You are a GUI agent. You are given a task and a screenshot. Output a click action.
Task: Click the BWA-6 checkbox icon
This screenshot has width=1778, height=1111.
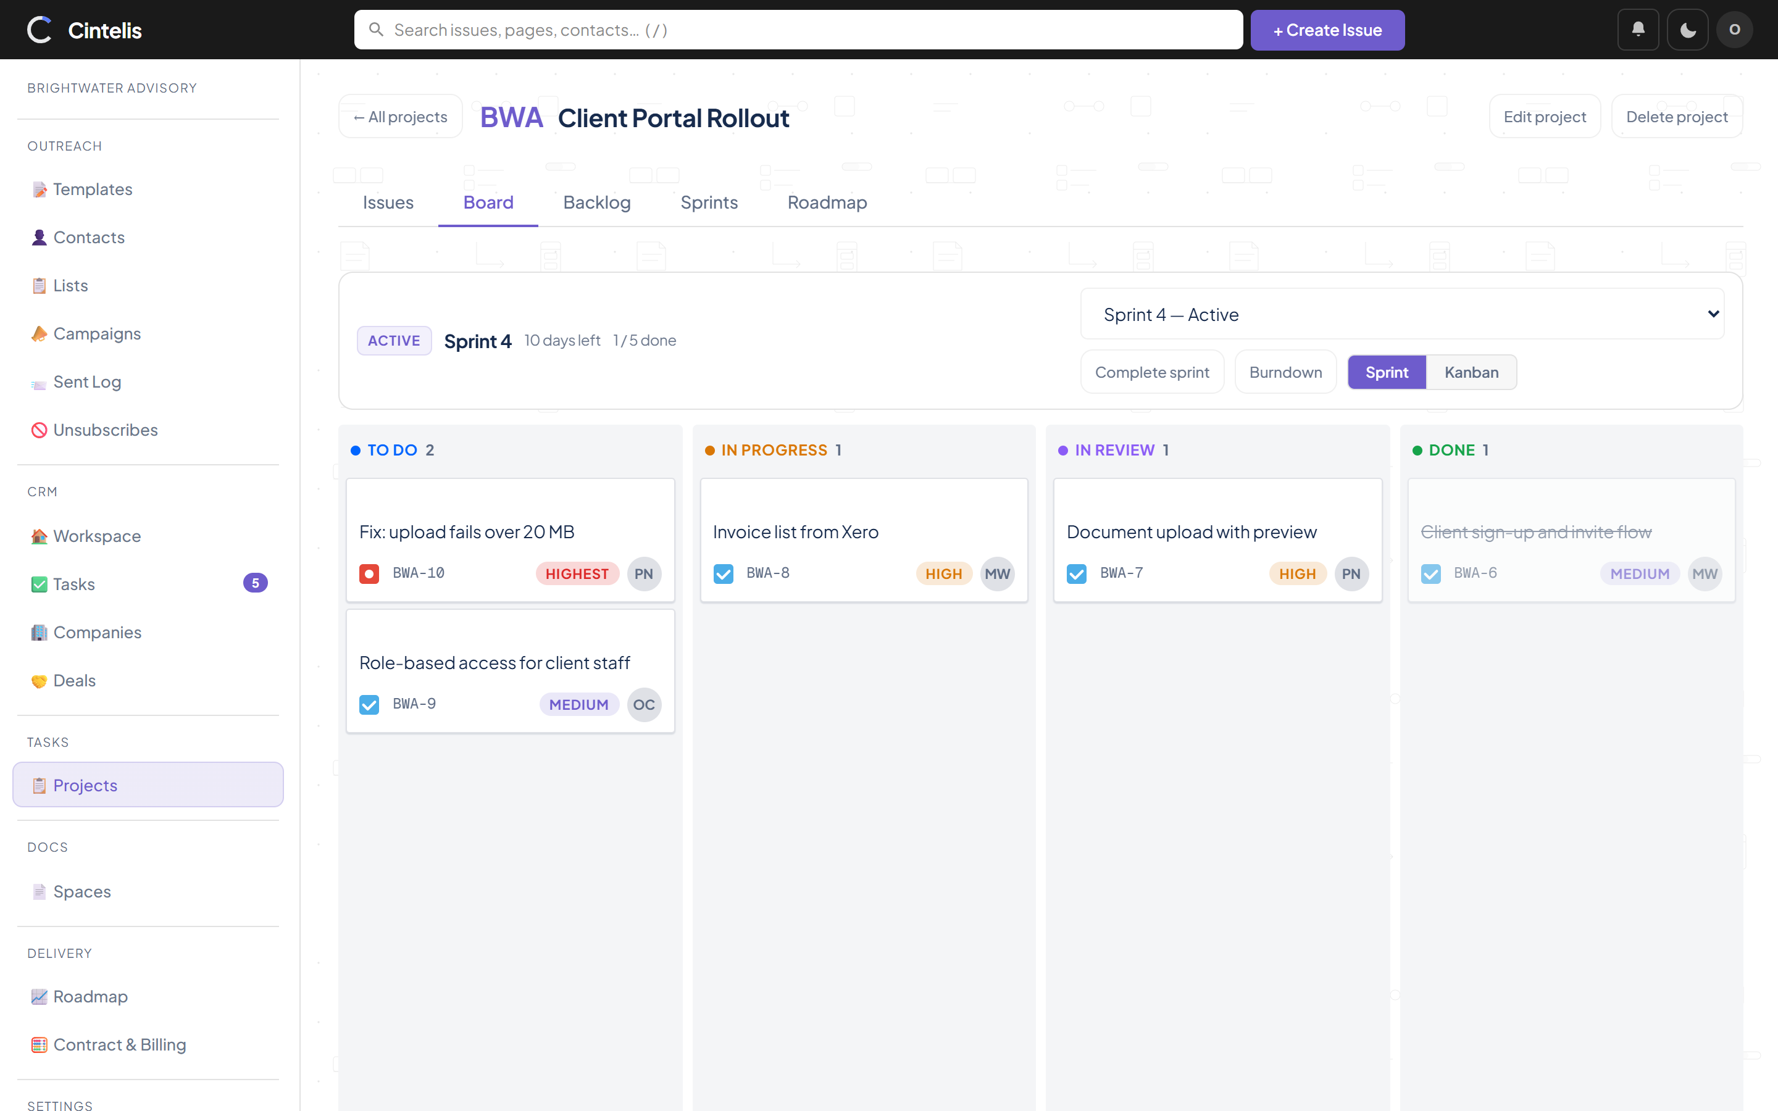pyautogui.click(x=1430, y=574)
